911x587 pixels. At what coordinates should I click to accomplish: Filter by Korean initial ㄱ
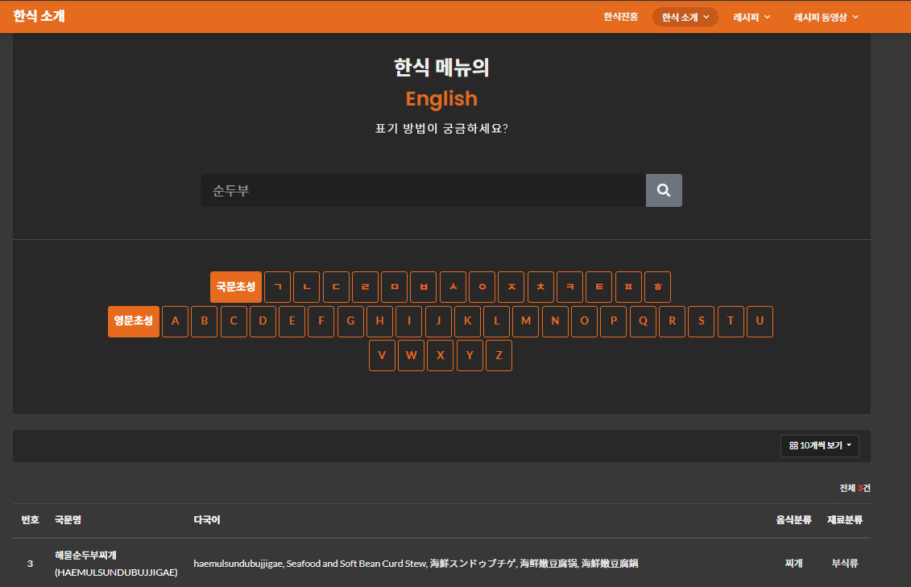tap(278, 287)
